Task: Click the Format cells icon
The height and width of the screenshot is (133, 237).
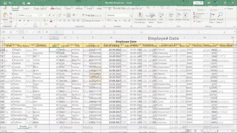Action: coord(186,15)
